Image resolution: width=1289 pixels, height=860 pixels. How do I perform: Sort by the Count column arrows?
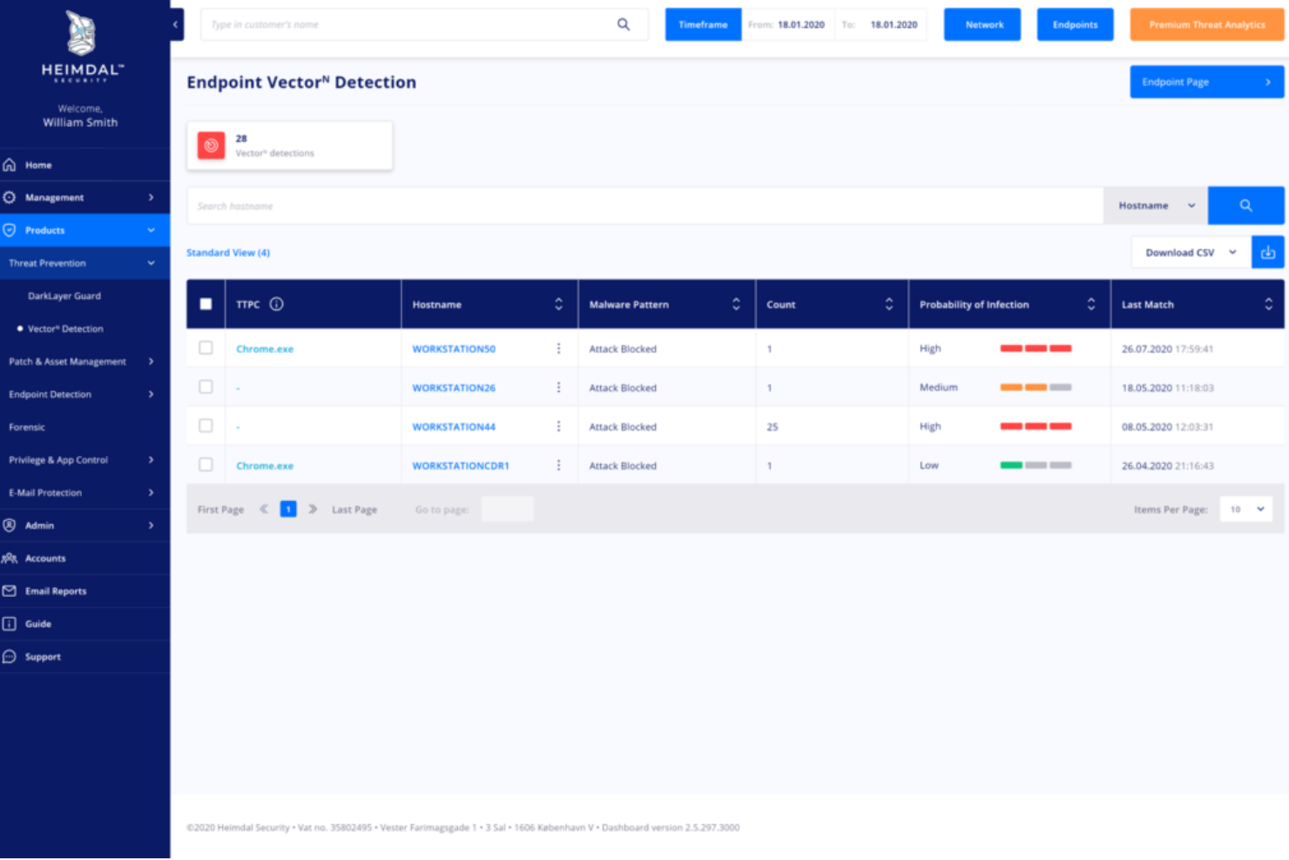click(x=888, y=304)
